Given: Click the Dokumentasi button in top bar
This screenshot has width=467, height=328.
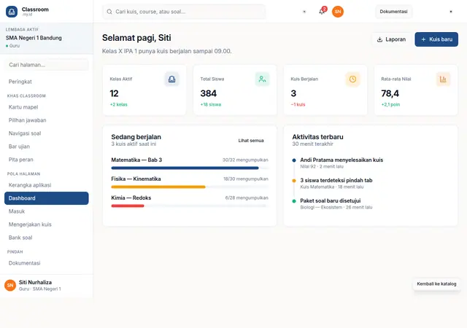Looking at the screenshot, I should (x=393, y=12).
